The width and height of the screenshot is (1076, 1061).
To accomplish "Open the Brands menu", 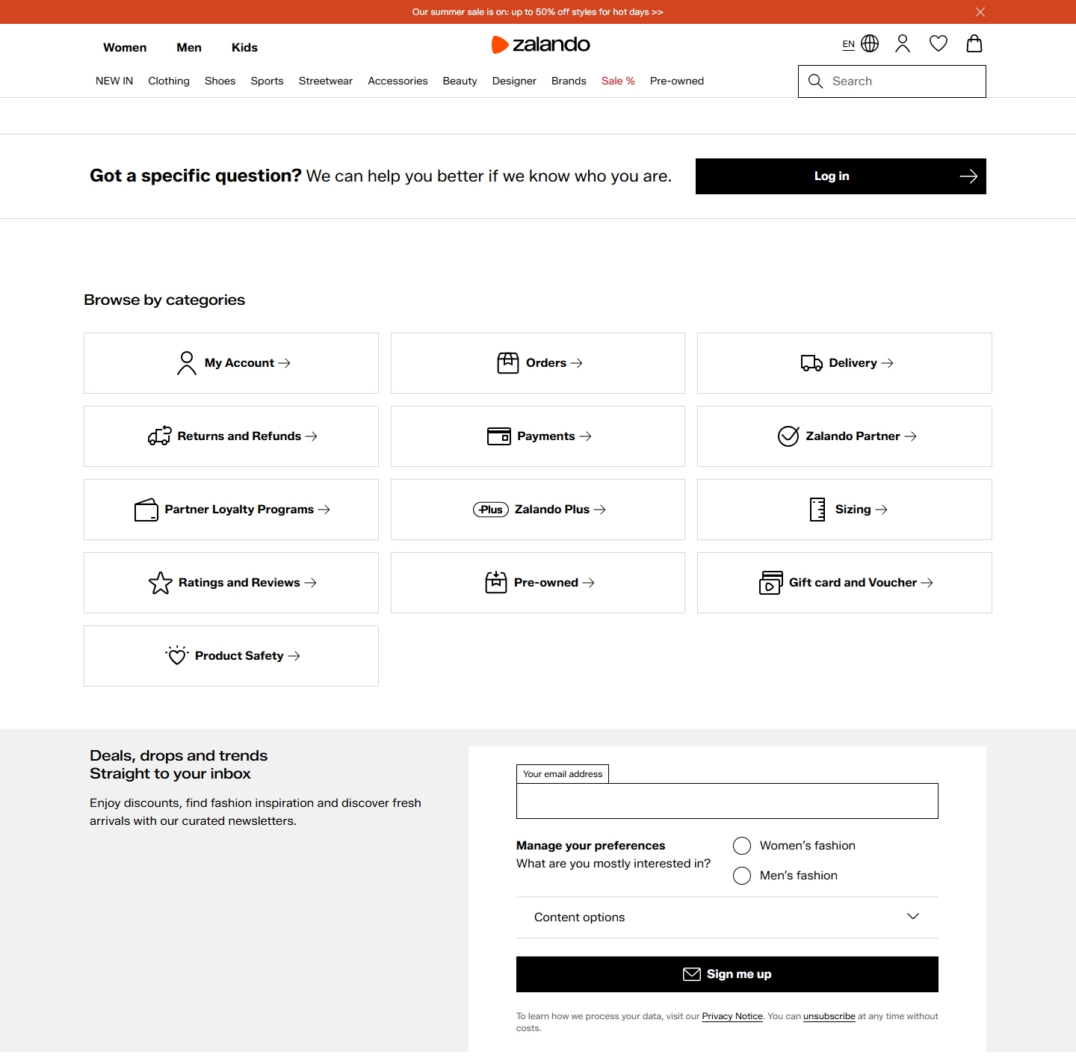I will click(x=569, y=81).
